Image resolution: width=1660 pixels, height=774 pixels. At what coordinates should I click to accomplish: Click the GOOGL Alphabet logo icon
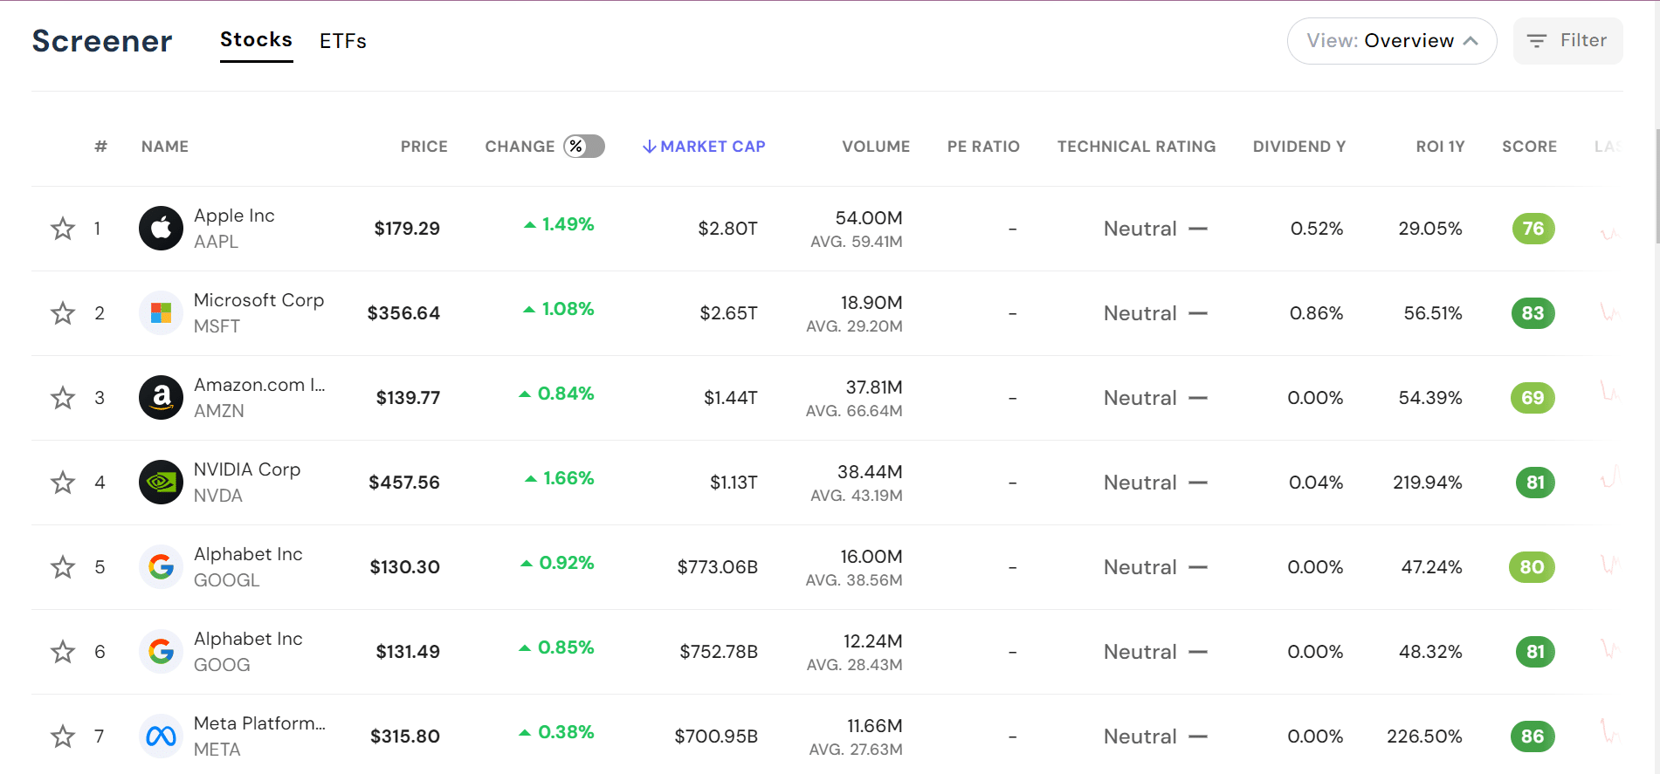click(161, 567)
